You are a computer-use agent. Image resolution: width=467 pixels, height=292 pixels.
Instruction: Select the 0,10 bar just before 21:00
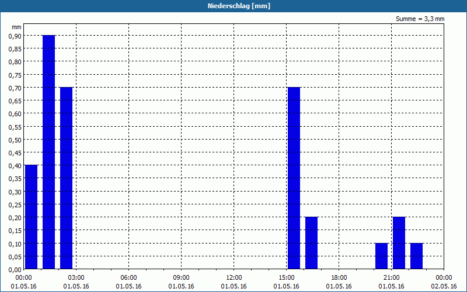[382, 256]
